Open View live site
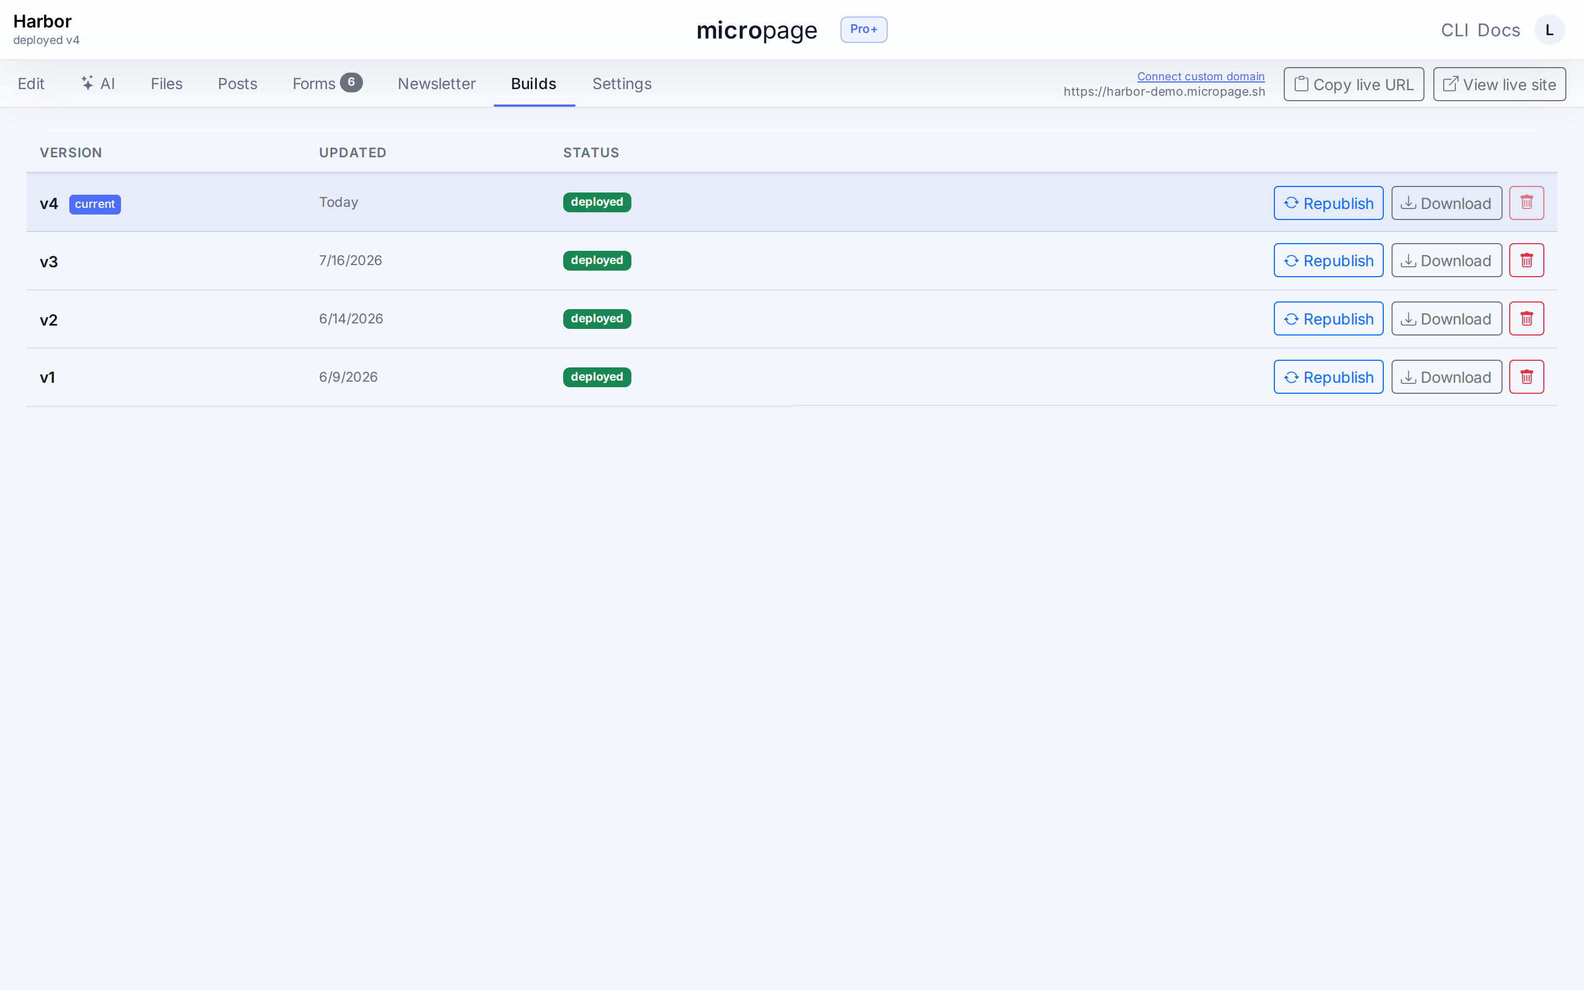The image size is (1584, 990). [x=1499, y=85]
